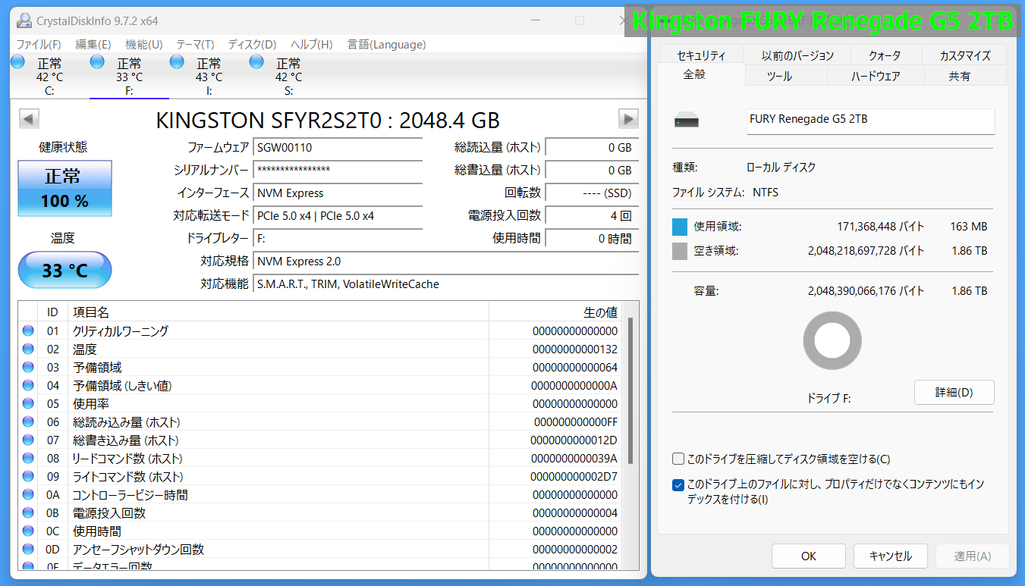
Task: Select the C: drive status orb
Action: pos(17,62)
